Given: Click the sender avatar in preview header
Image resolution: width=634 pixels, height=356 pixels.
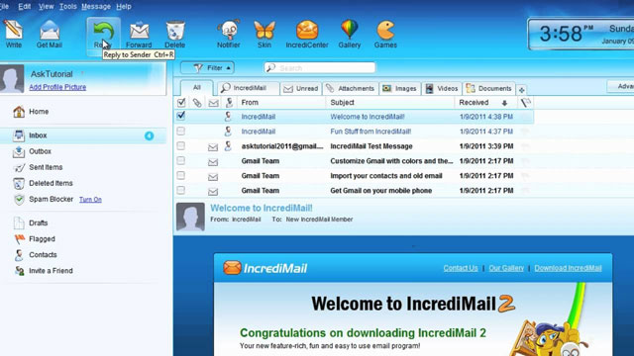Looking at the screenshot, I should [x=190, y=217].
